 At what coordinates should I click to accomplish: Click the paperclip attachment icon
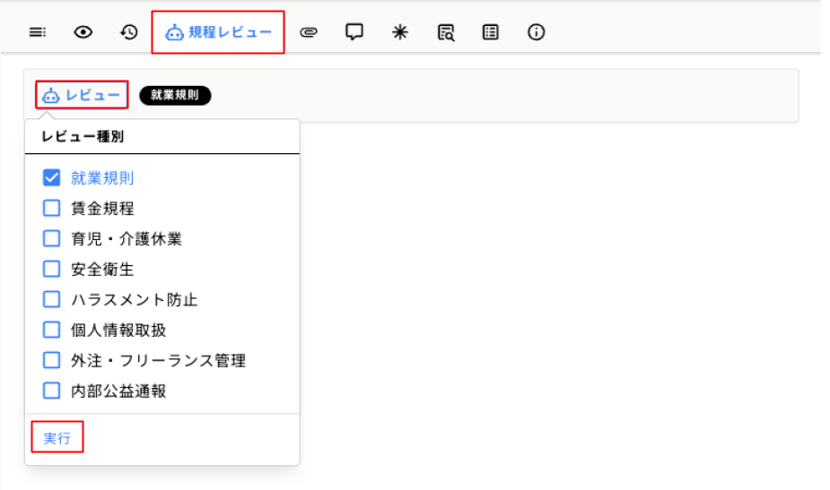point(309,32)
